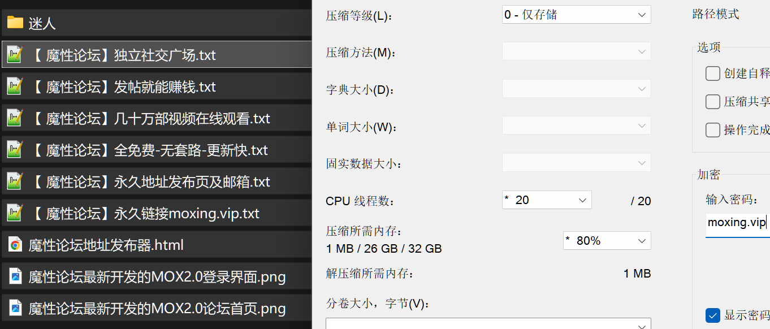
Task: Select the 永久地址发布页及邮箱.txt list item
Action: tap(156, 181)
